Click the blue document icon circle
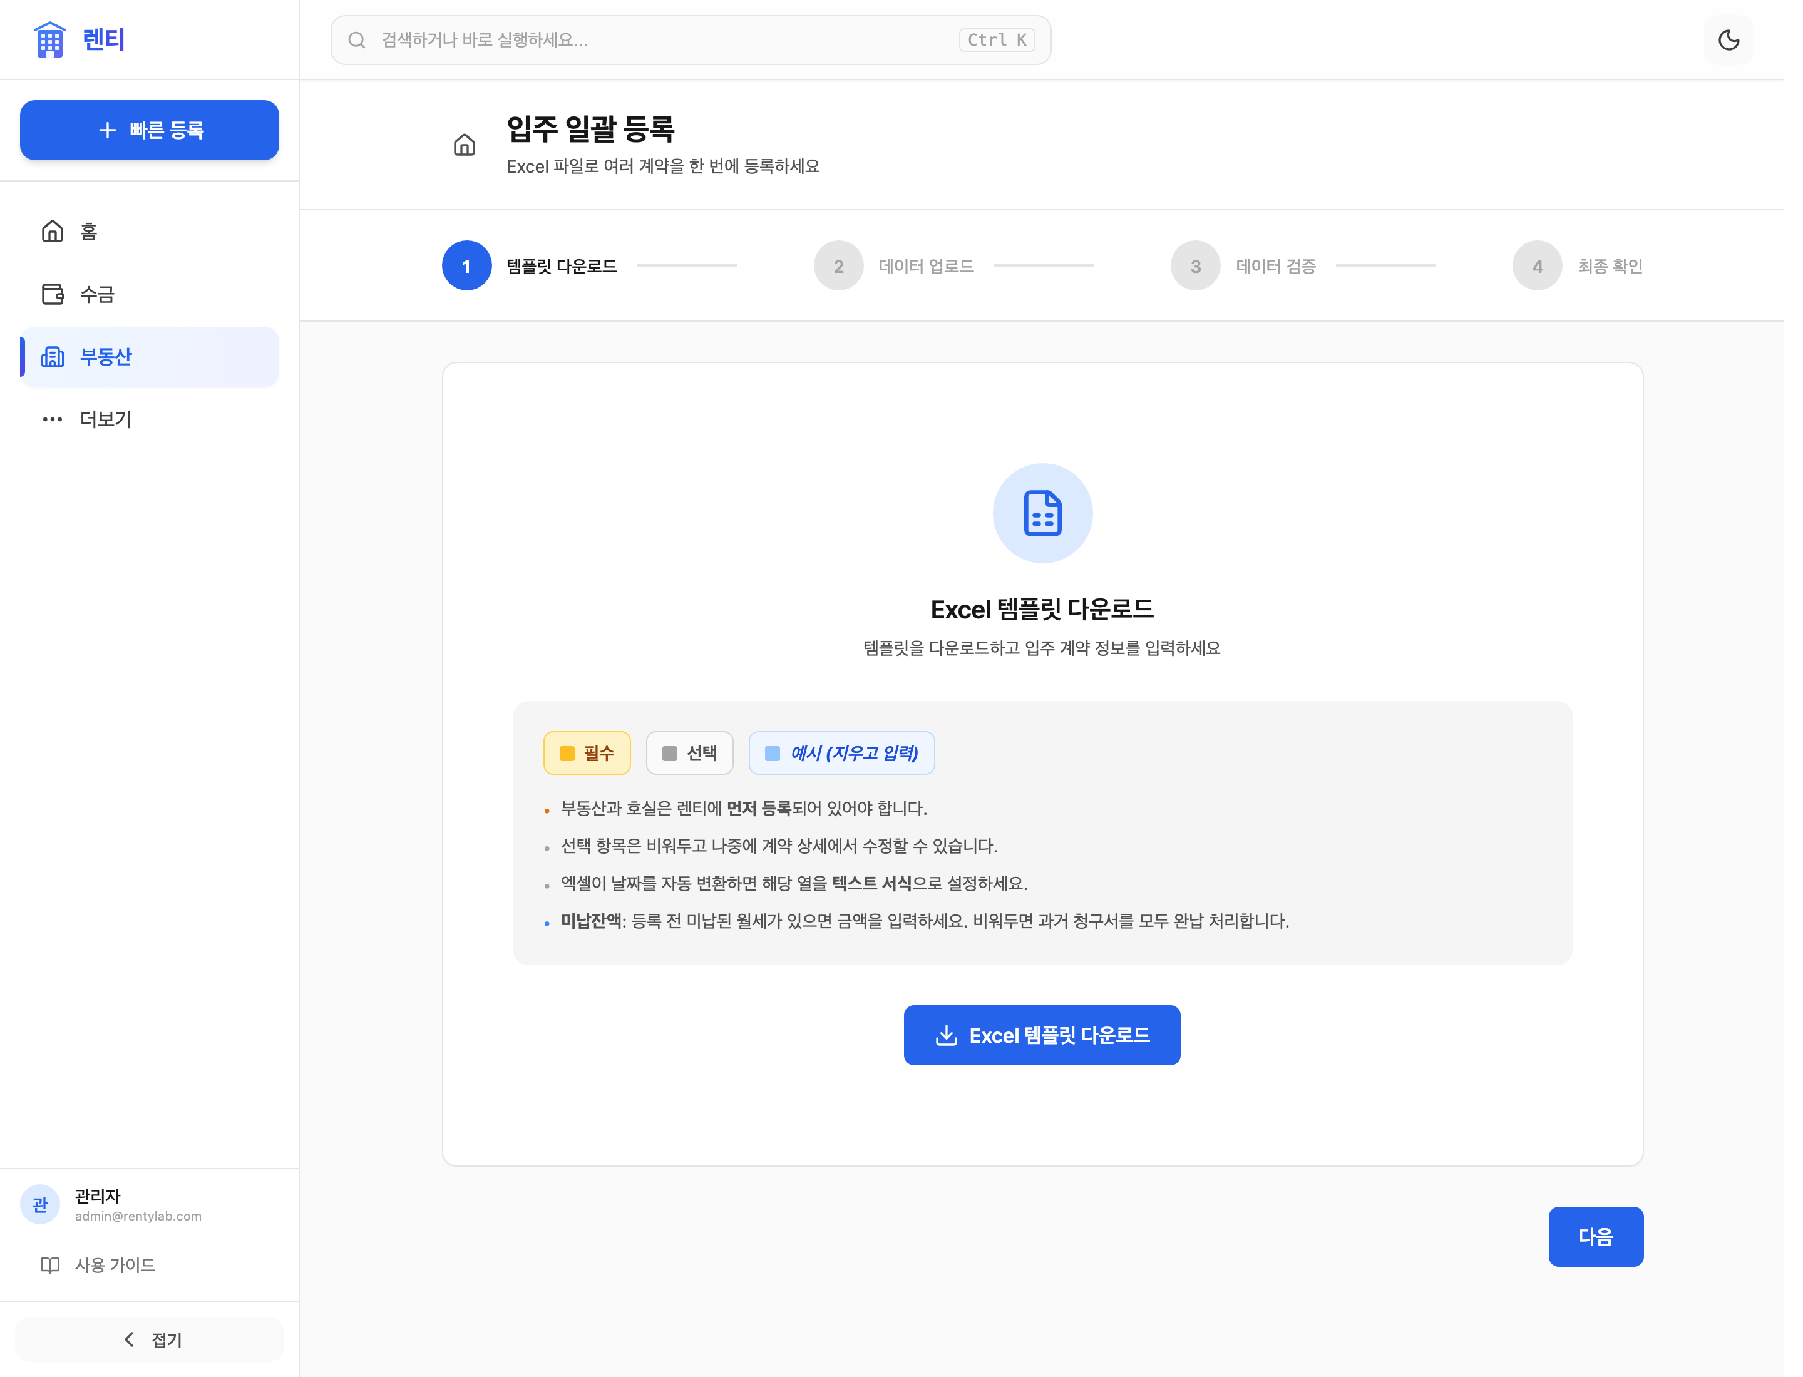 (1042, 513)
